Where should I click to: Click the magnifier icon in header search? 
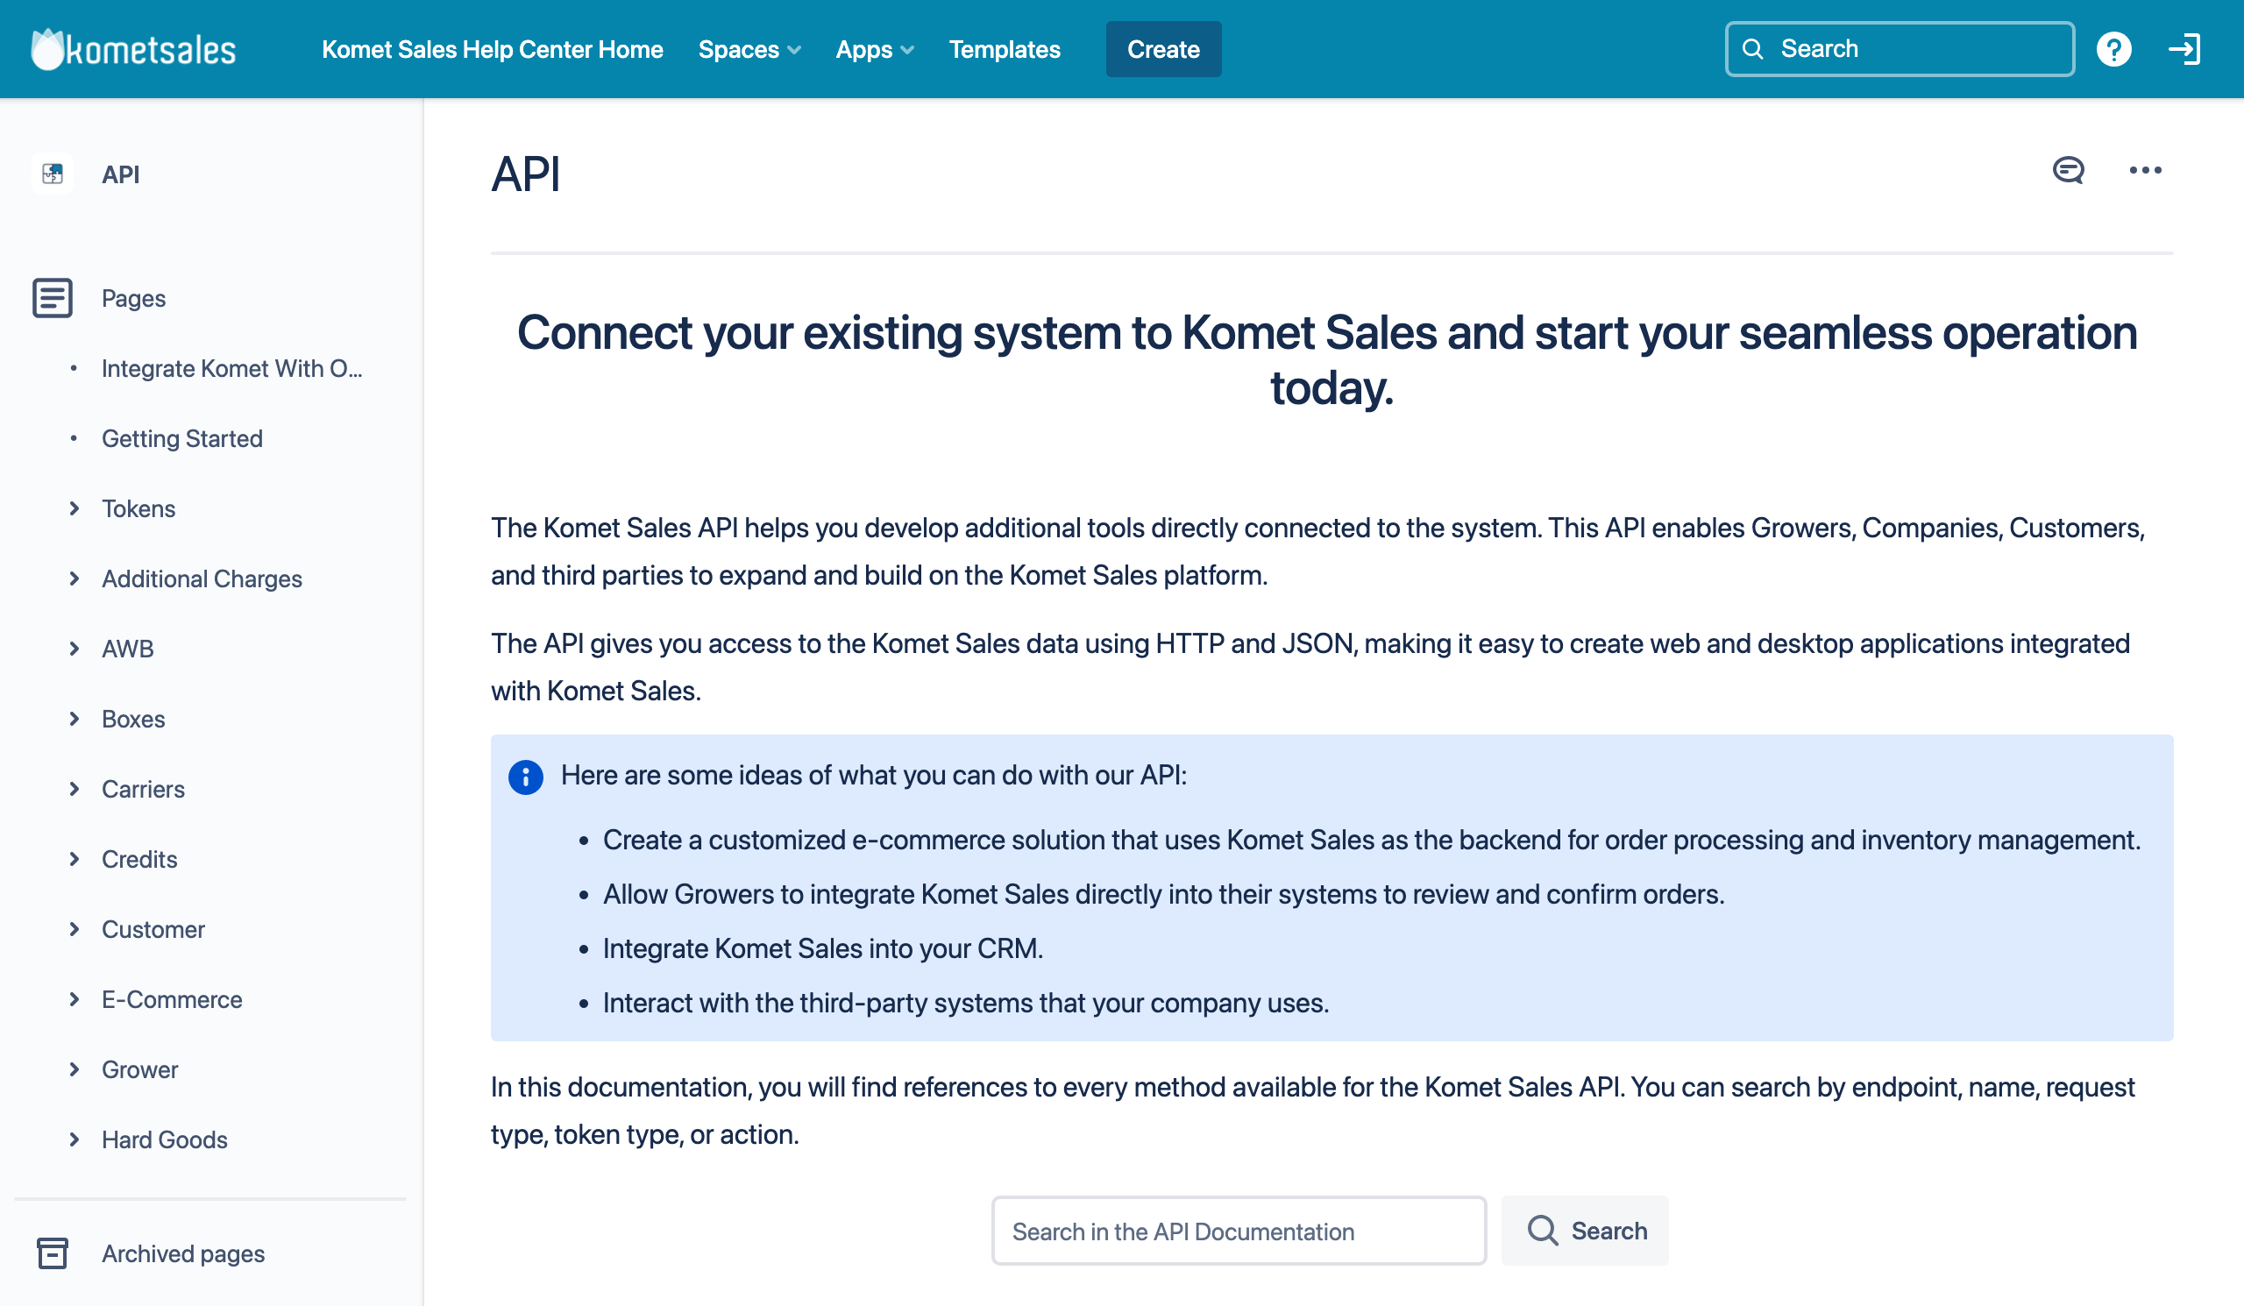pos(1752,49)
